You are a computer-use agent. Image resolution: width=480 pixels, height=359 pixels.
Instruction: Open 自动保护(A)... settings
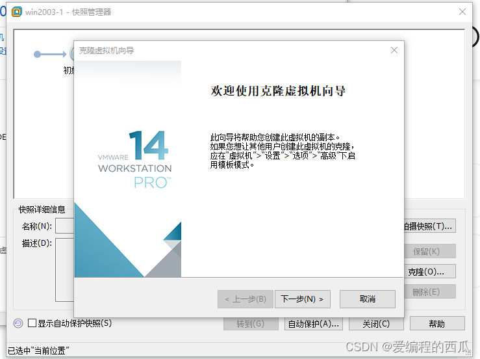tap(314, 323)
